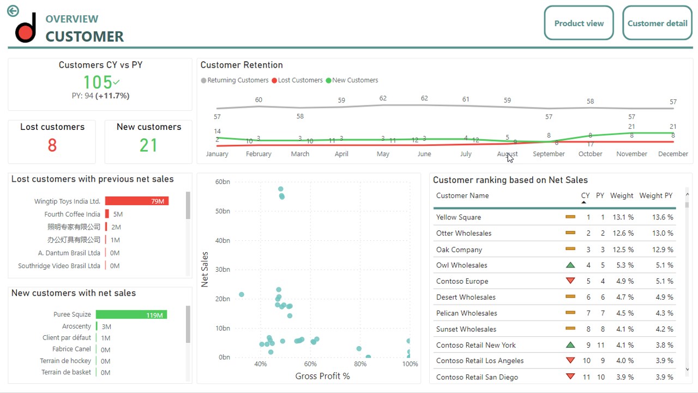This screenshot has width=698, height=393.
Task: Open the Product view page
Action: [x=579, y=23]
